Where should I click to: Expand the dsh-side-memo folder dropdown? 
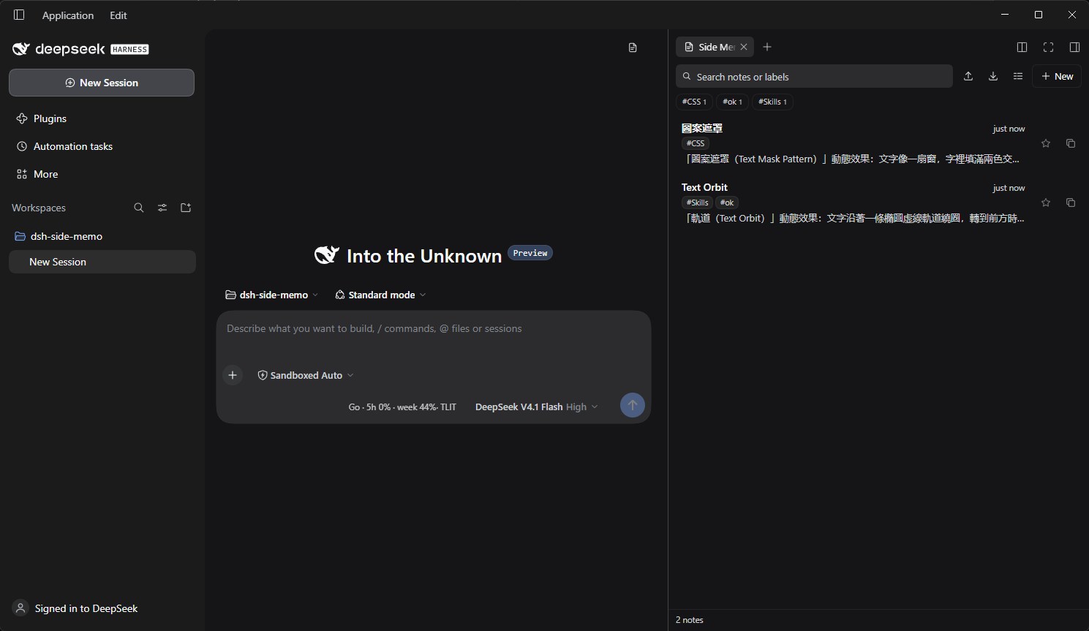[x=272, y=295]
